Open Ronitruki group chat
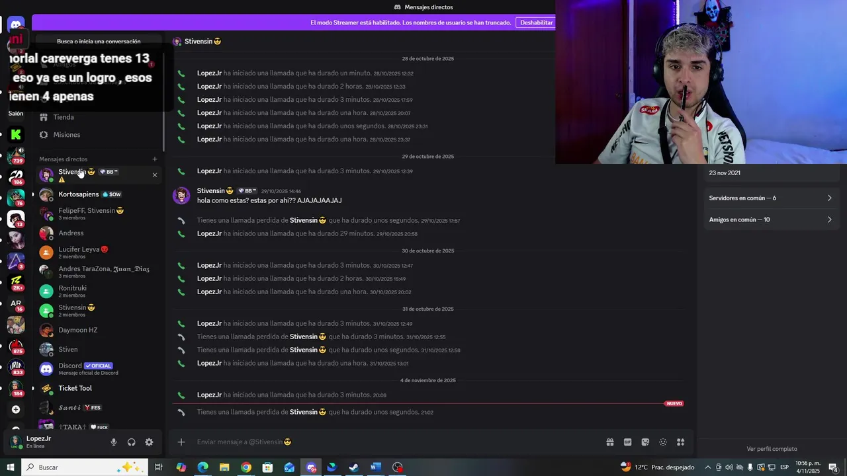The image size is (847, 476). pyautogui.click(x=98, y=291)
